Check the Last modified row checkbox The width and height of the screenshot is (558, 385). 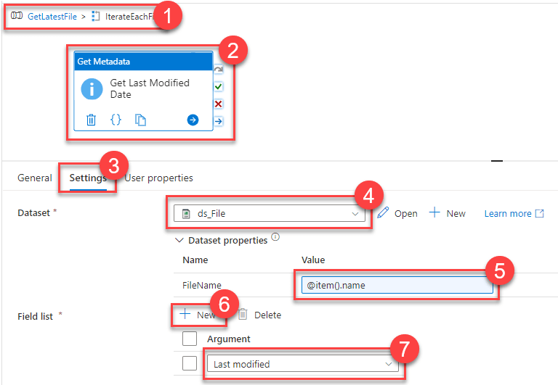coord(190,364)
